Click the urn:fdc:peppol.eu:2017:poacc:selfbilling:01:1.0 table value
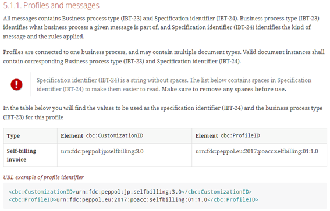 257,151
